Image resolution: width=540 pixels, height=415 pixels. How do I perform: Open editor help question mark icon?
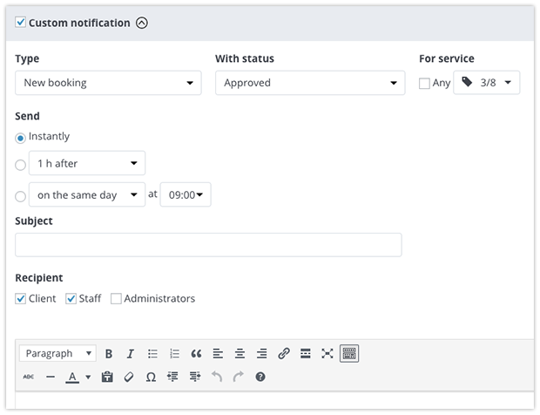point(260,378)
